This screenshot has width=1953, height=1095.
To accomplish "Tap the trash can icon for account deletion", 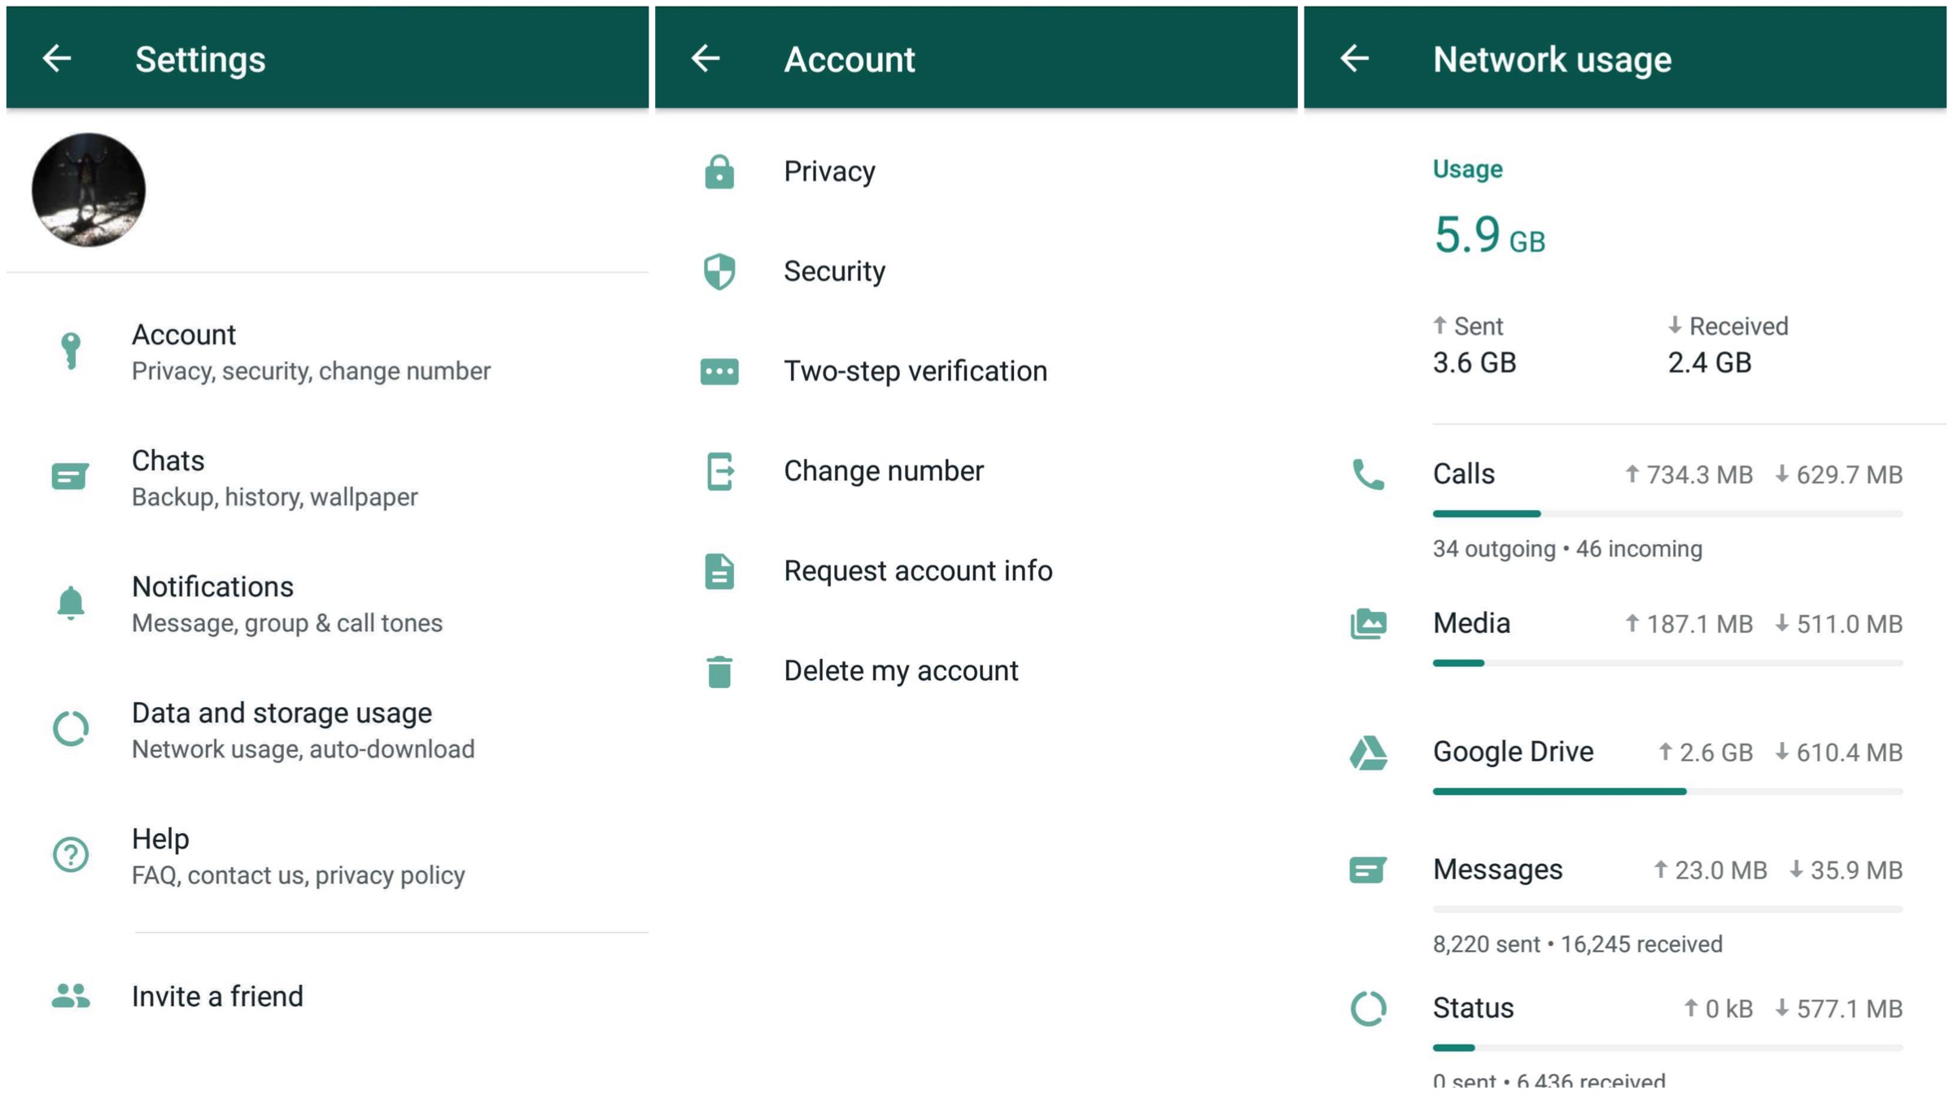I will [719, 671].
